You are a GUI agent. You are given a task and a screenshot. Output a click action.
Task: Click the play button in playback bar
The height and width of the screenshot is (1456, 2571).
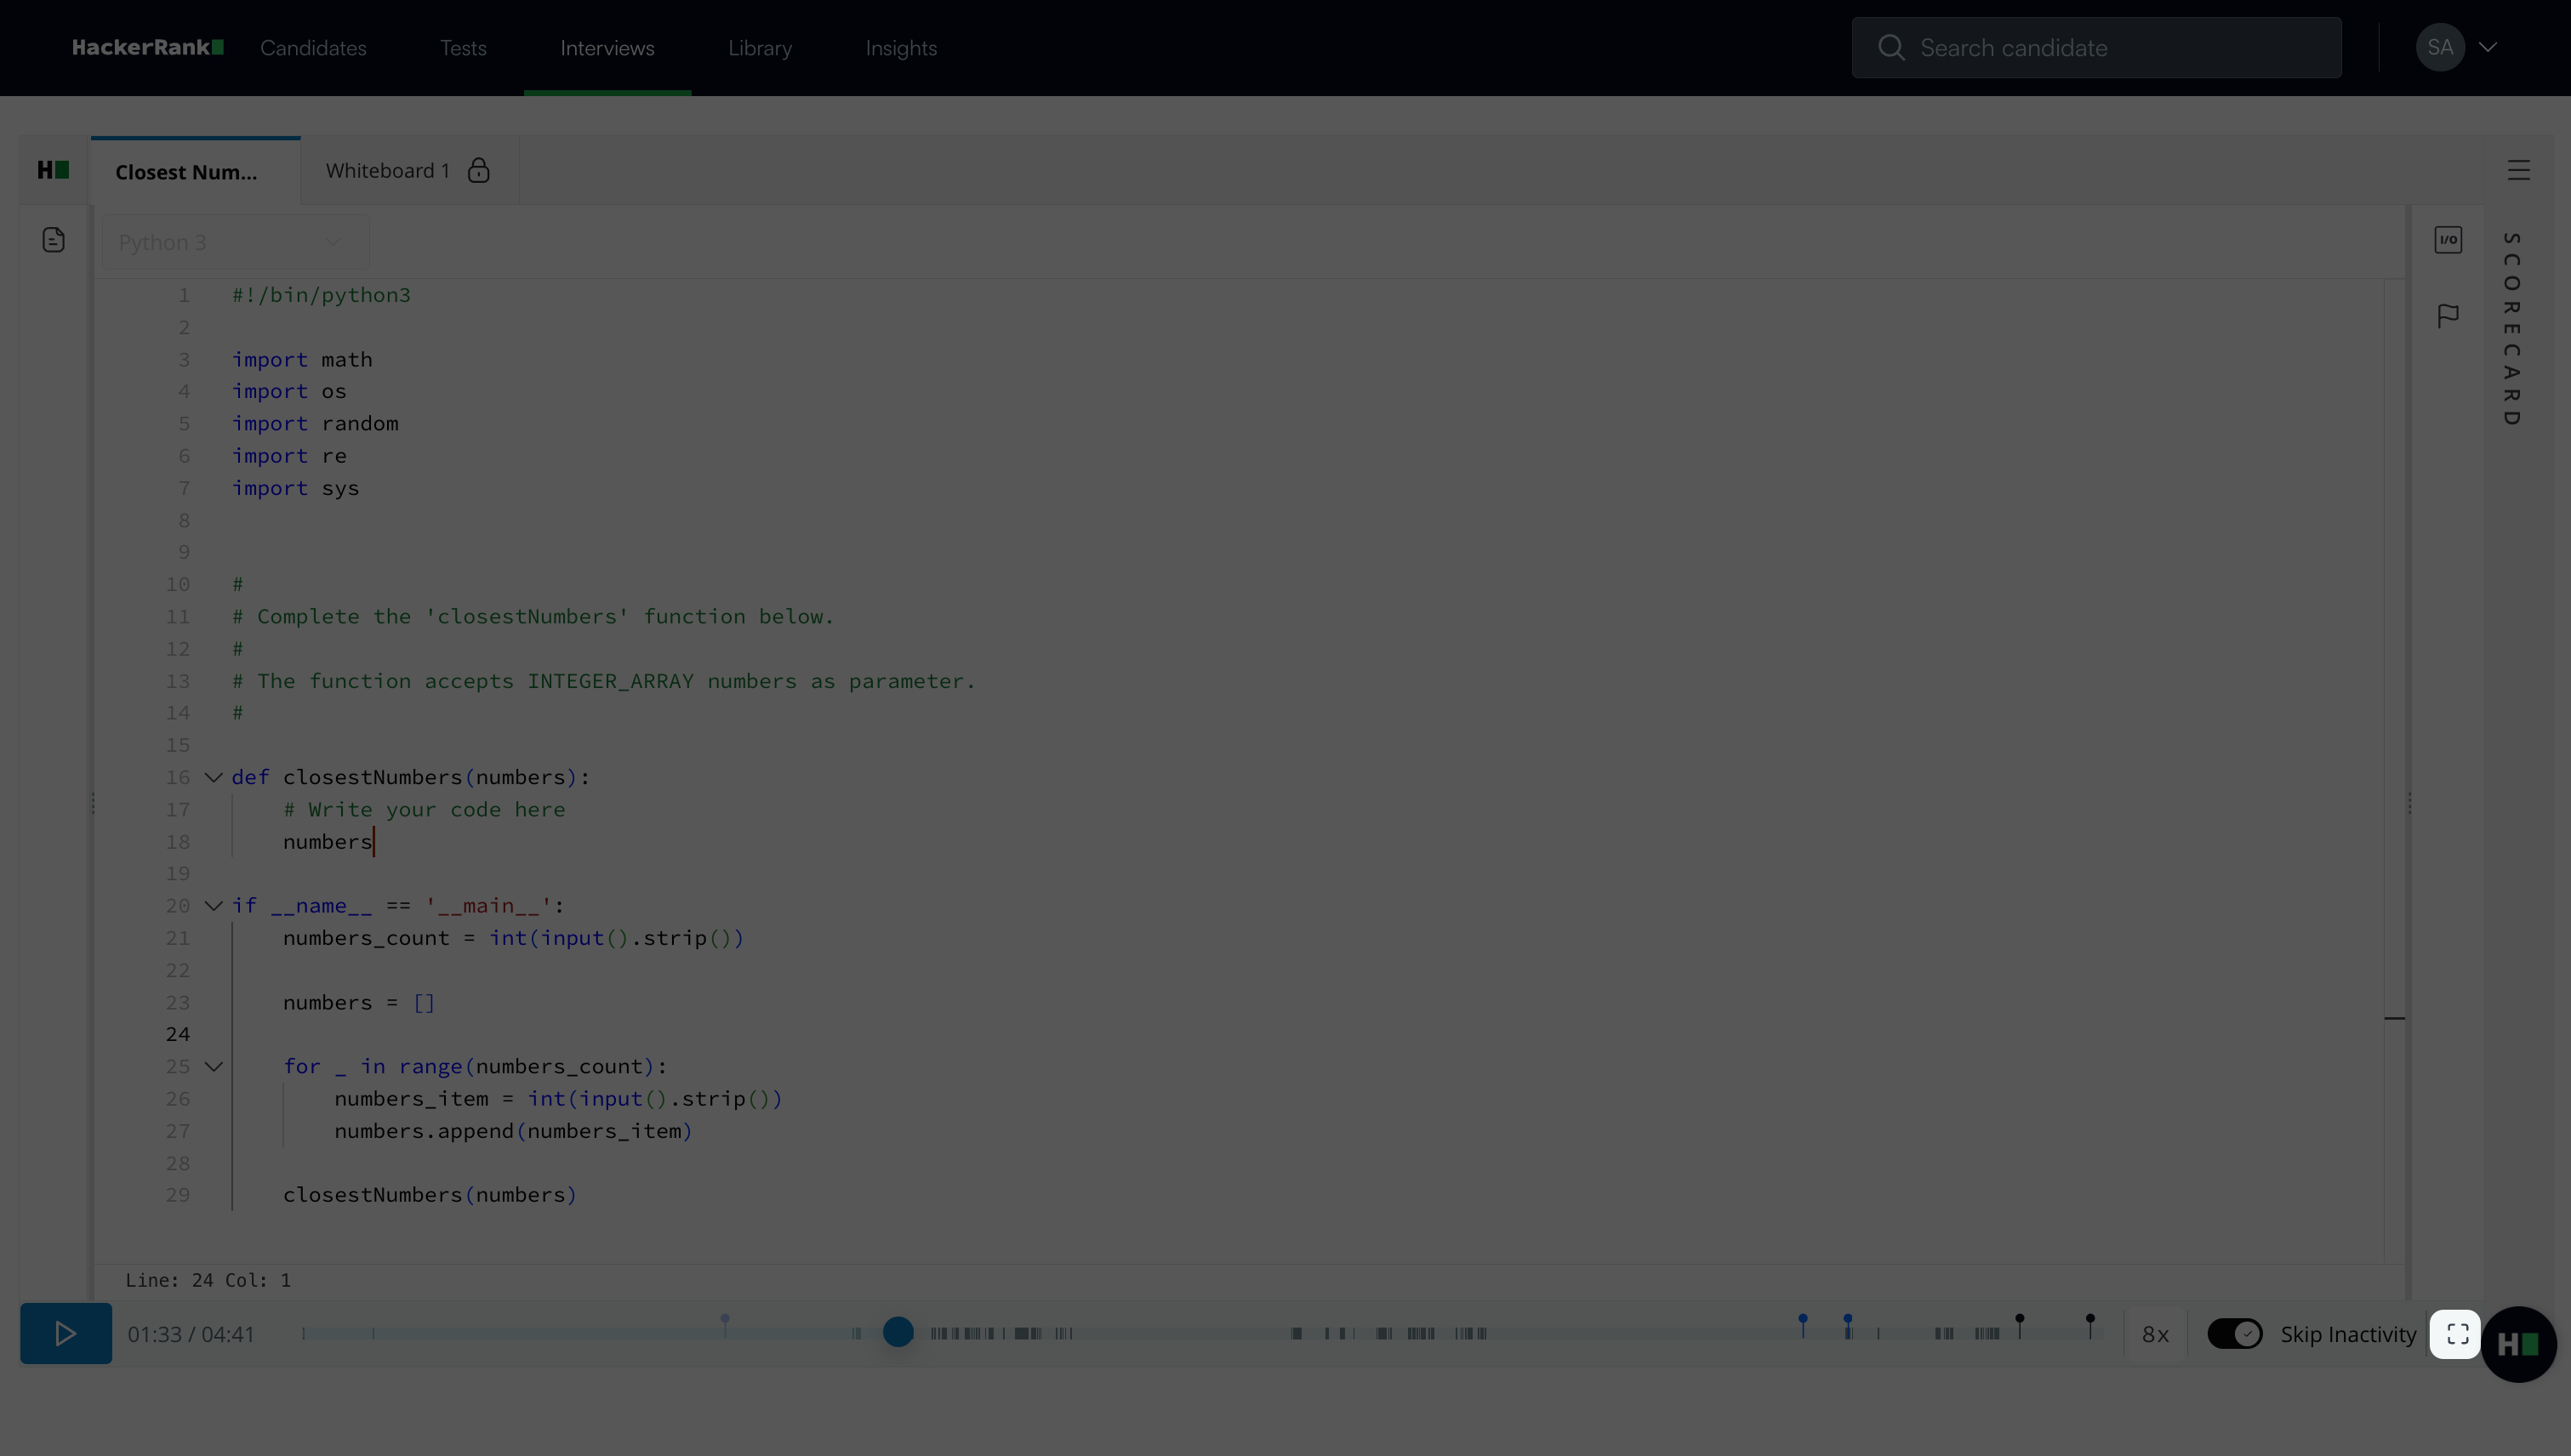(x=65, y=1333)
